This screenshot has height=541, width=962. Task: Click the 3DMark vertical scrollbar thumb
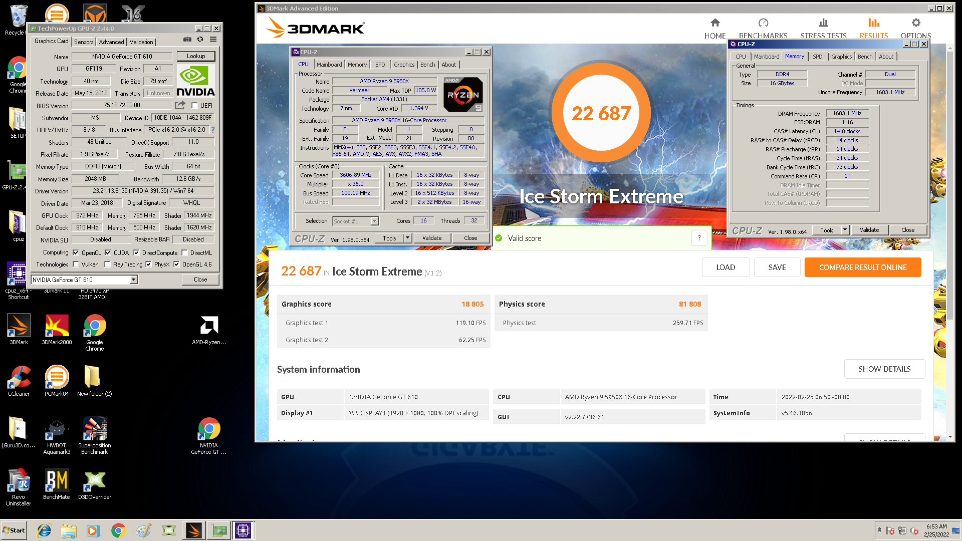coord(950,185)
